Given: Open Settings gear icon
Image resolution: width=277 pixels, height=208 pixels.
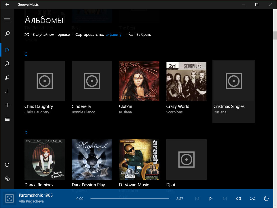Looking at the screenshot, I should click(7, 179).
